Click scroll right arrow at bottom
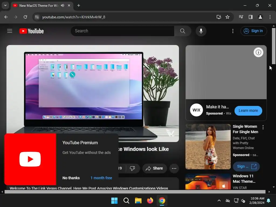The width and height of the screenshot is (276, 207). 269,192
